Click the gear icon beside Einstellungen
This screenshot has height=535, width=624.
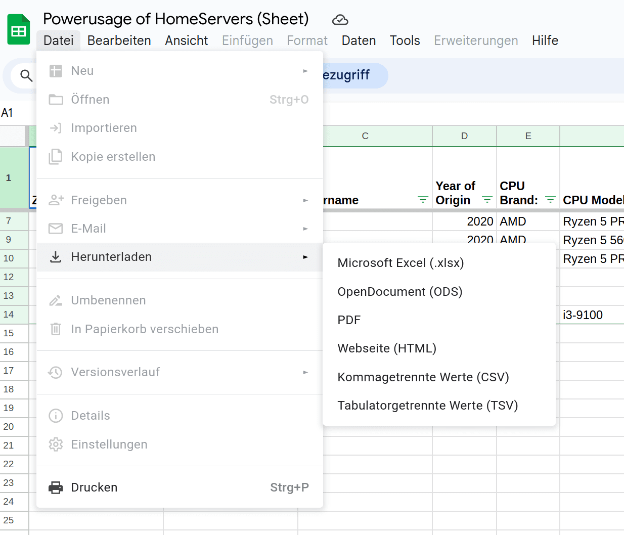[56, 444]
